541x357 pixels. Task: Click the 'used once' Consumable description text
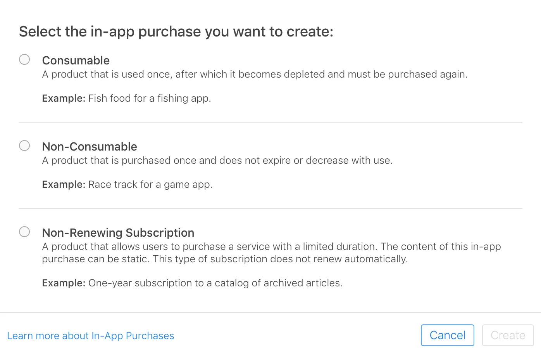tap(255, 75)
